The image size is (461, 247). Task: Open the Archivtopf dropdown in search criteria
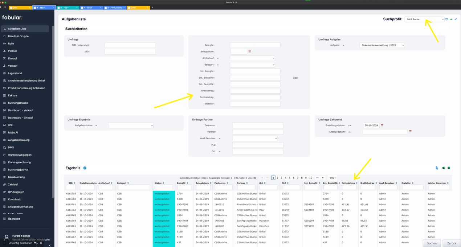(252, 58)
